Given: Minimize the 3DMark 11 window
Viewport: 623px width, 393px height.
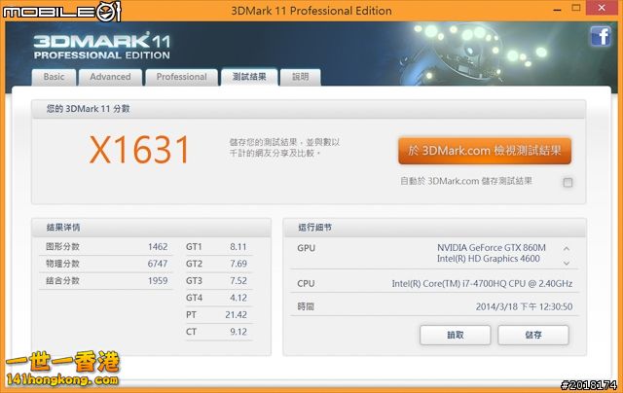Looking at the screenshot, I should [558, 9].
